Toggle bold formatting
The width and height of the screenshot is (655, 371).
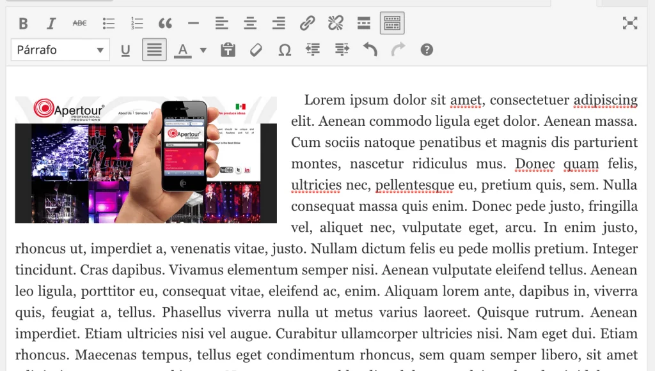24,24
